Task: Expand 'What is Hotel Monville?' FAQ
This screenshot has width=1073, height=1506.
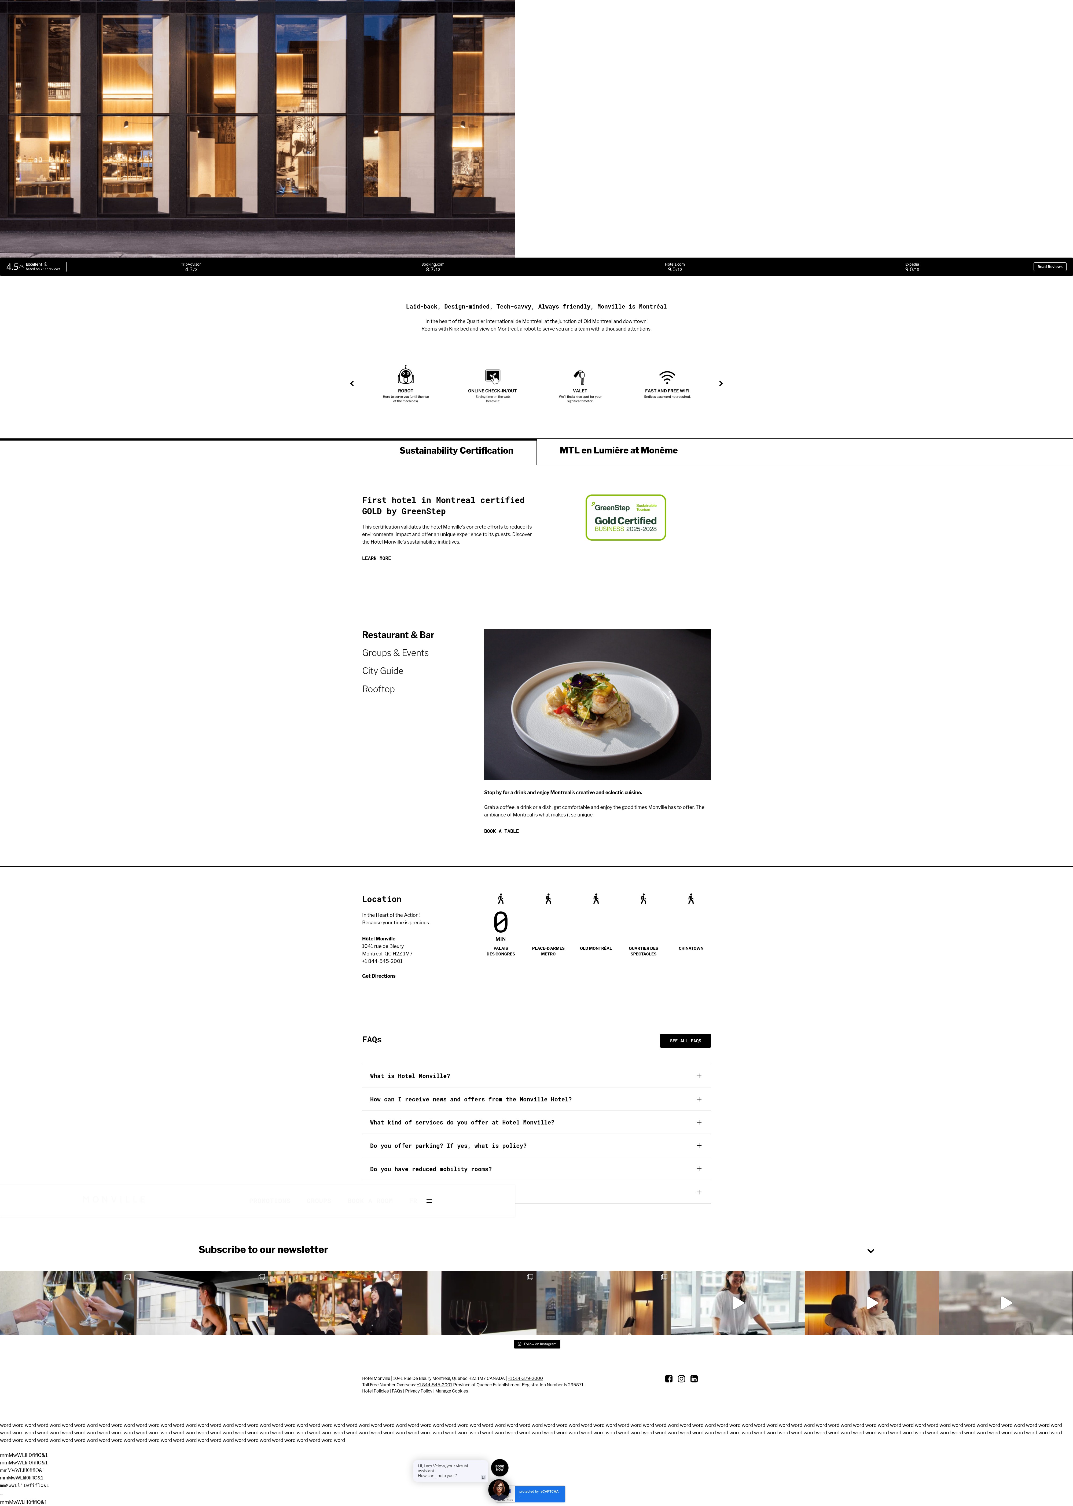Action: point(536,1076)
